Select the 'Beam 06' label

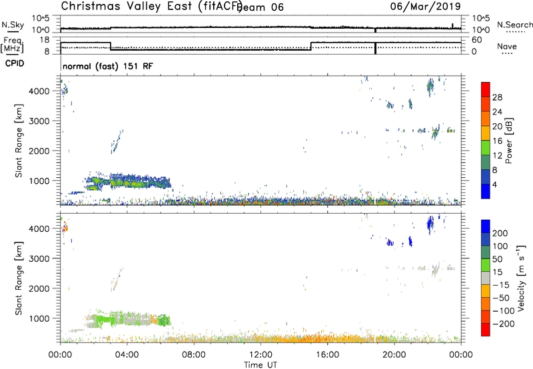pos(261,7)
